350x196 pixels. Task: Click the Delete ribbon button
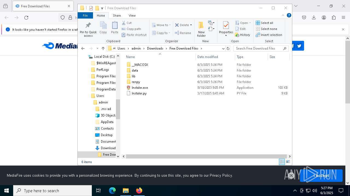coord(182,25)
